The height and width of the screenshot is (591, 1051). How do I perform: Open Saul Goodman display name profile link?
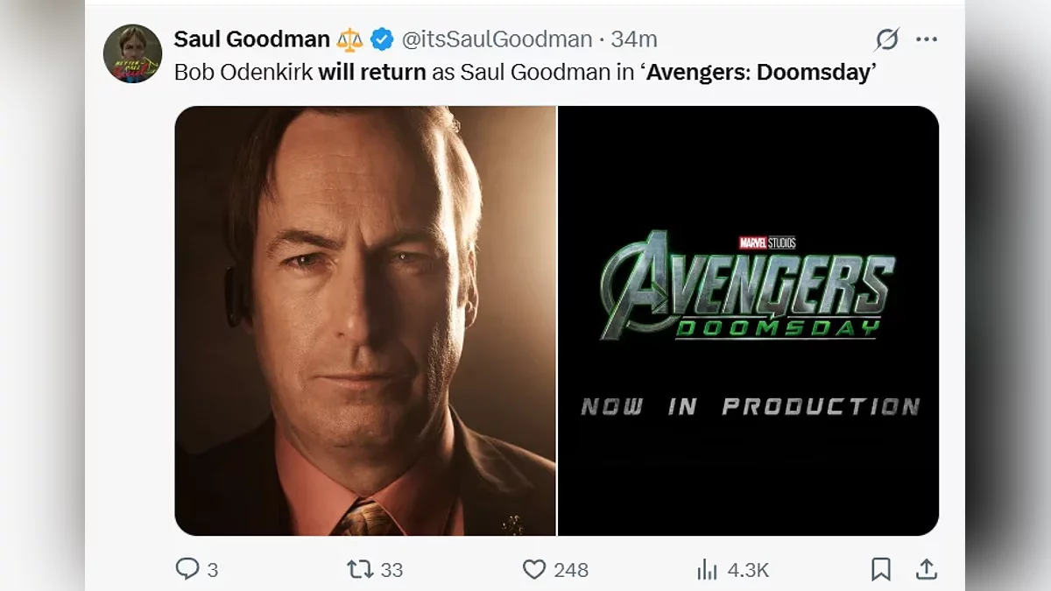(x=251, y=39)
